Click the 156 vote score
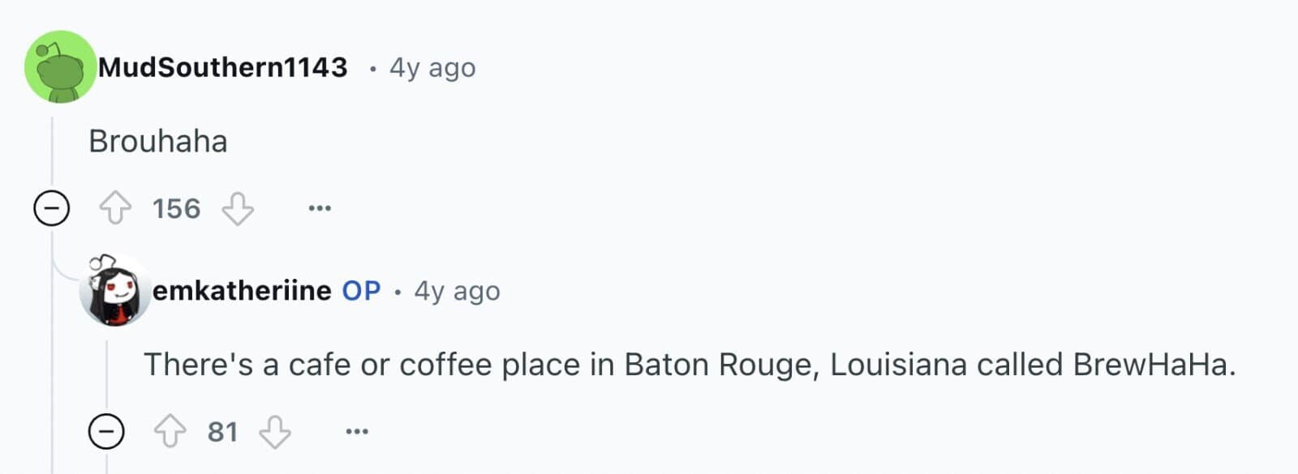 coord(176,209)
